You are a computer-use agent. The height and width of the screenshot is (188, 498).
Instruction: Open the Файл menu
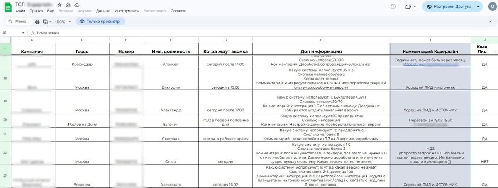20,11
